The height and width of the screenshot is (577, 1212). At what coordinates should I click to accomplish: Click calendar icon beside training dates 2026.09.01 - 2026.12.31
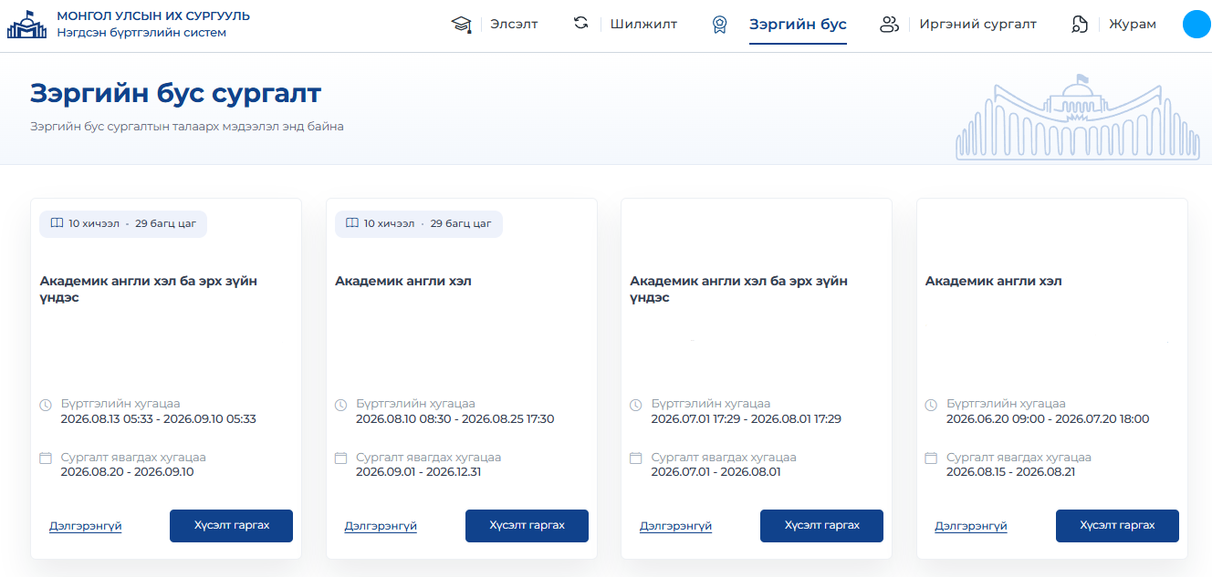[341, 458]
